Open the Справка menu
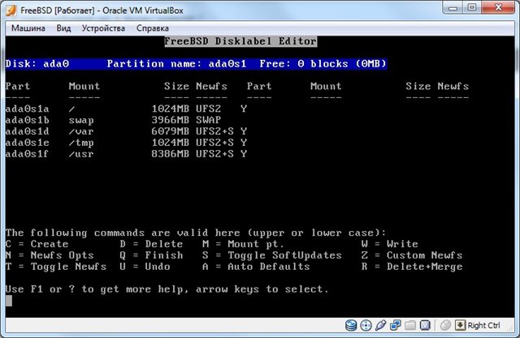 153,28
